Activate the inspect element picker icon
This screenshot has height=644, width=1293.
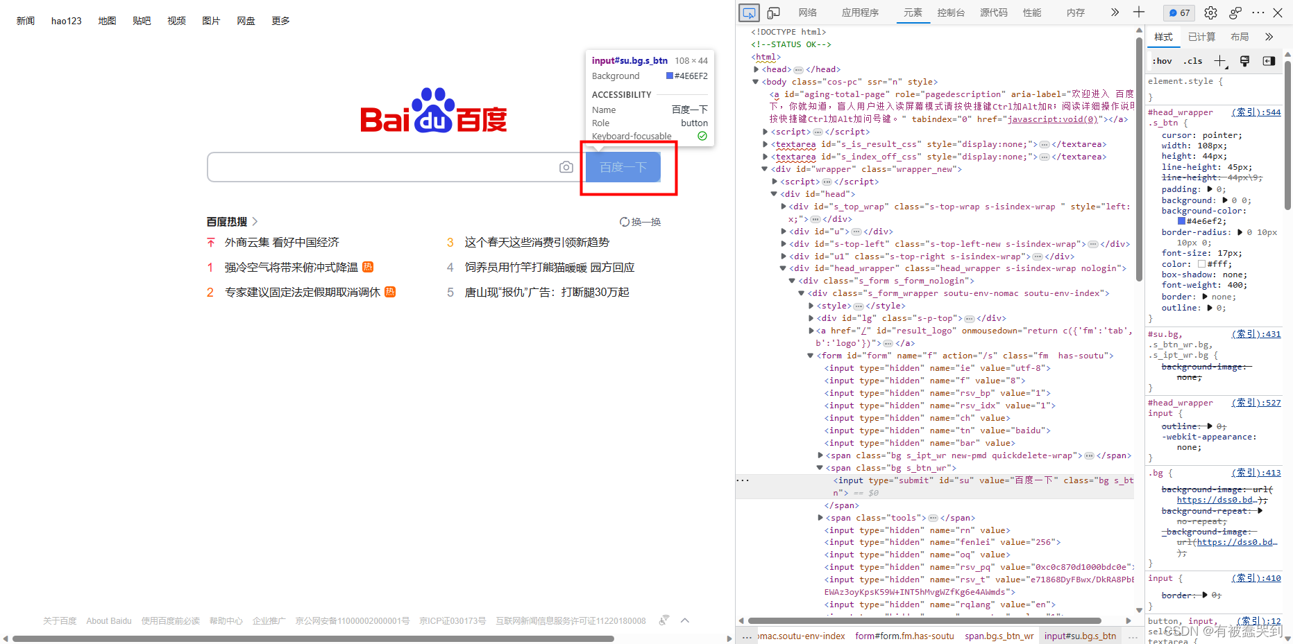749,12
